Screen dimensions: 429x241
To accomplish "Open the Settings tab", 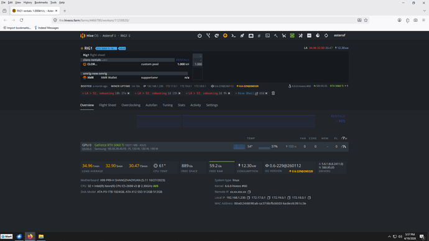I will point(212,105).
